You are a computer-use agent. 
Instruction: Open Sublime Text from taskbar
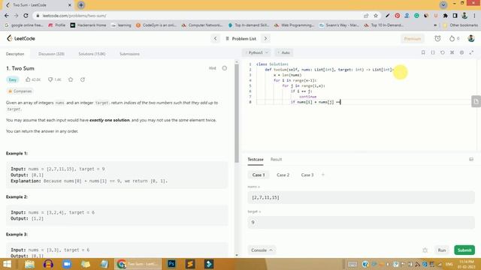click(x=190, y=264)
